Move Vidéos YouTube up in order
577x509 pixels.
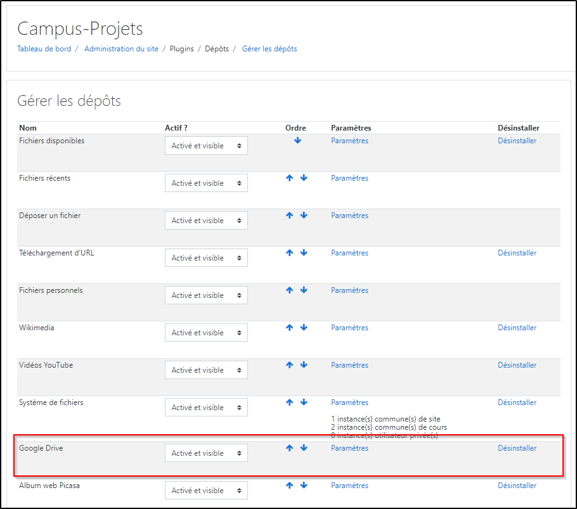tap(290, 365)
